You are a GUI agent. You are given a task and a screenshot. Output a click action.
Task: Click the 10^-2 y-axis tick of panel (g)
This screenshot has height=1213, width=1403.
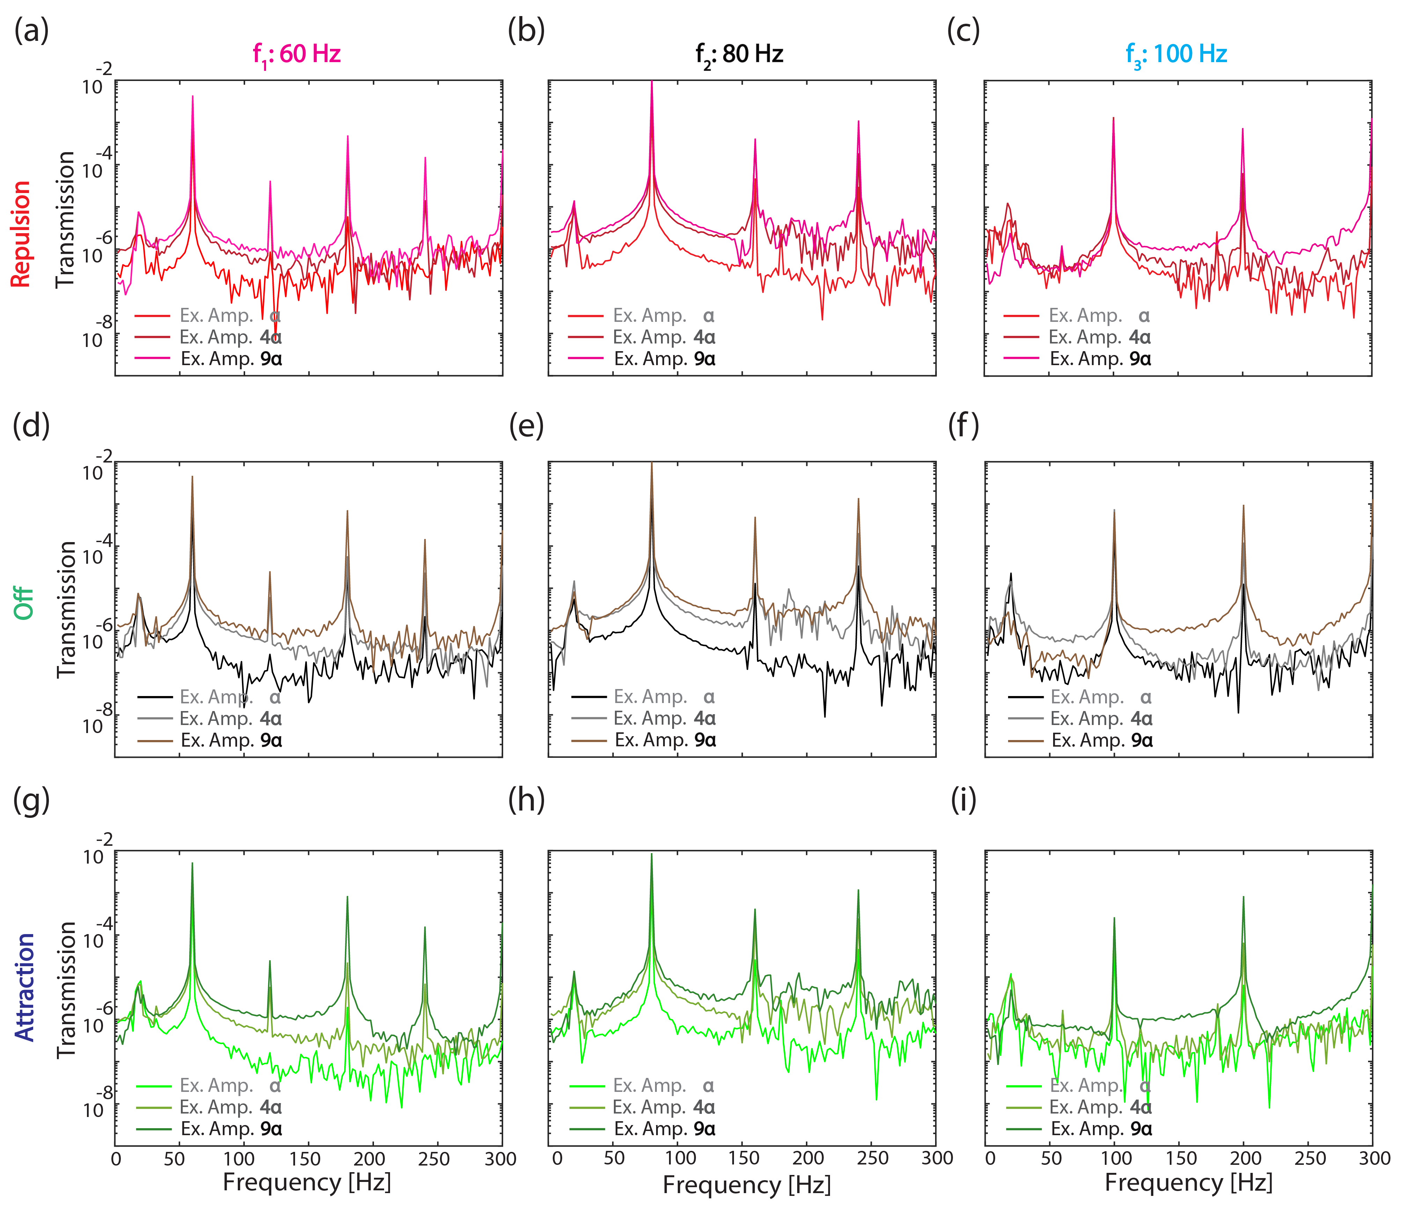pyautogui.click(x=98, y=850)
